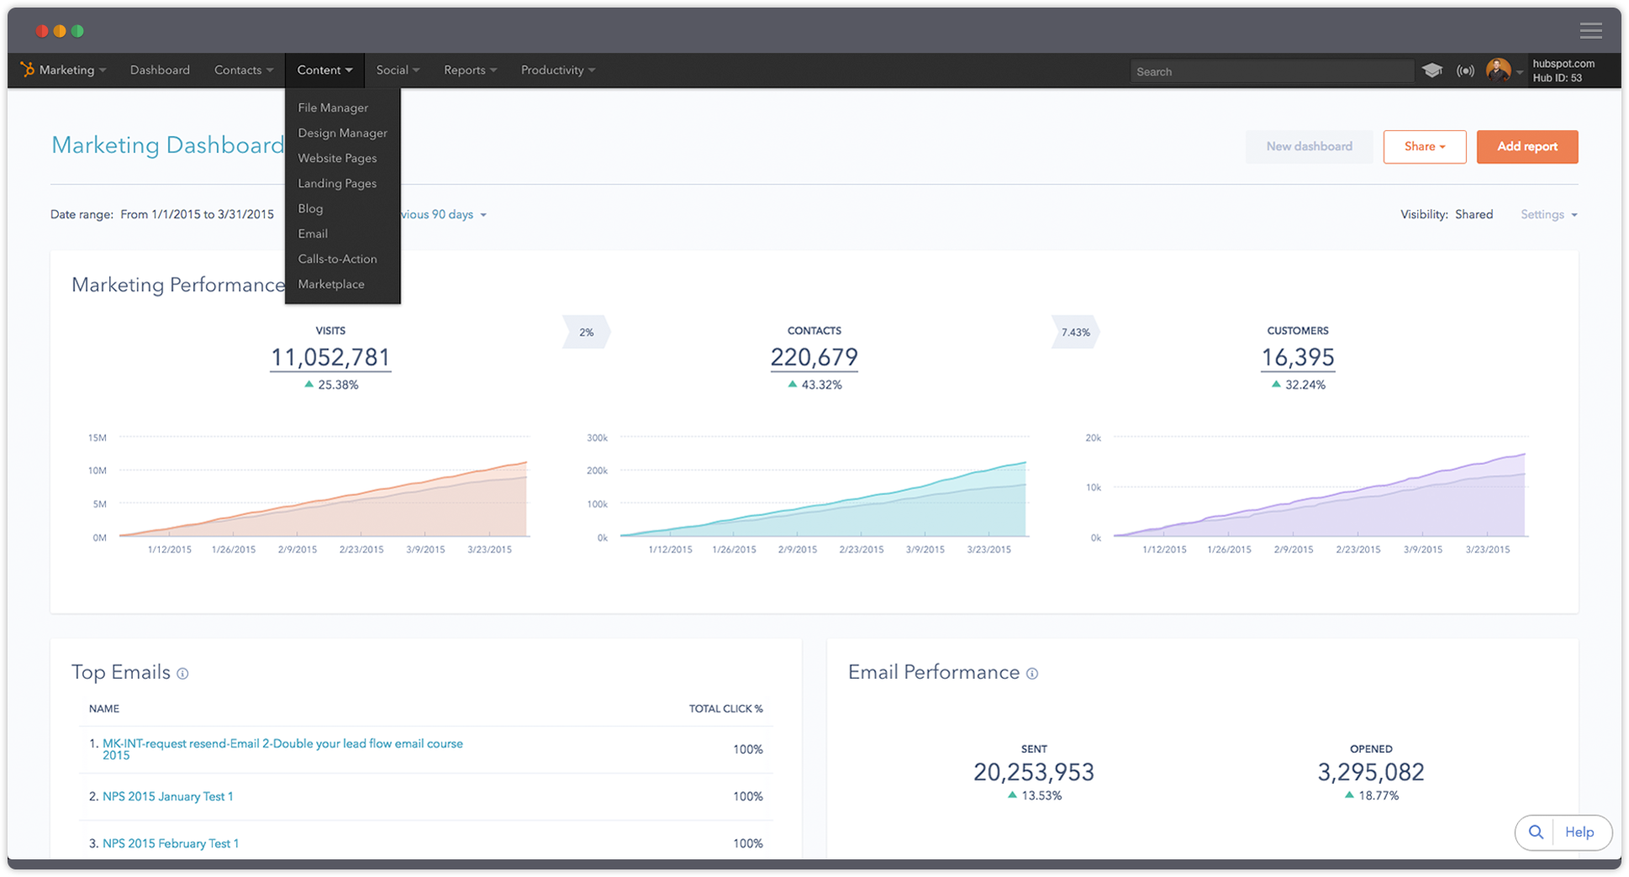The height and width of the screenshot is (877, 1629).
Task: Open the Marketing dropdown in navbar
Action: click(71, 70)
